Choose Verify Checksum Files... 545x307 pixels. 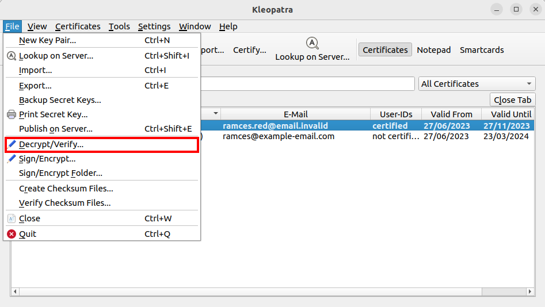[x=102, y=203]
